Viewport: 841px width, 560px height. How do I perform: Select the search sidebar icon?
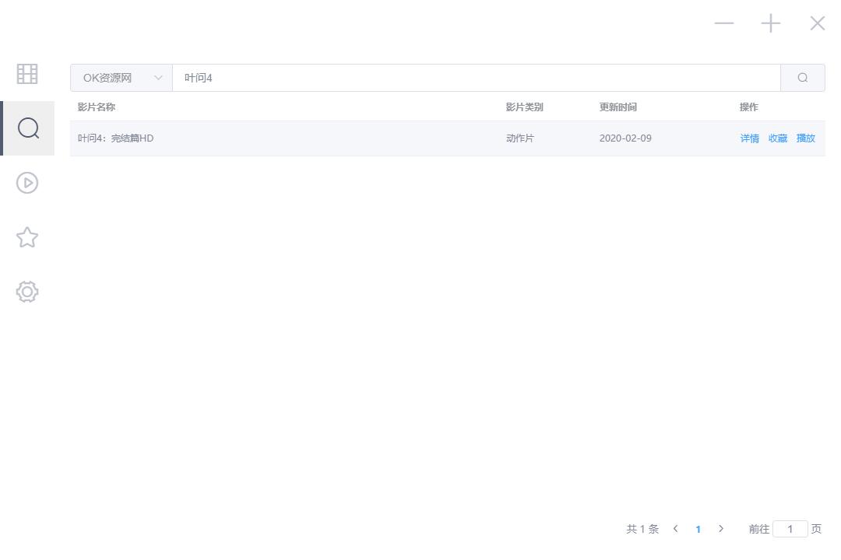pos(28,128)
